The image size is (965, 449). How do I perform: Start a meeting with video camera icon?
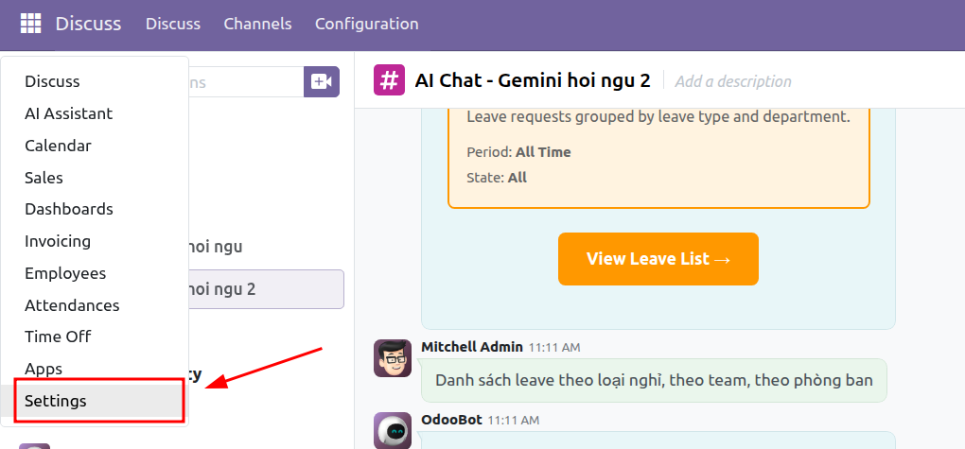(x=322, y=82)
